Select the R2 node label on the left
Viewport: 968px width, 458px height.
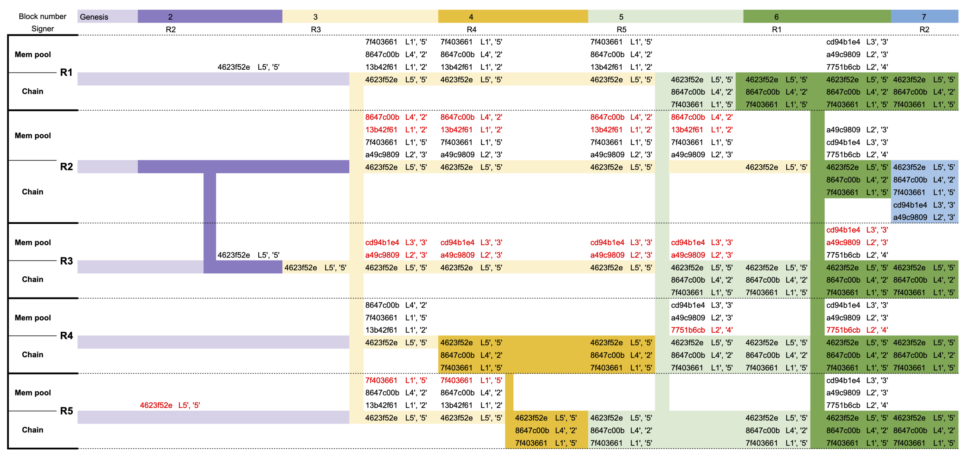(x=66, y=167)
